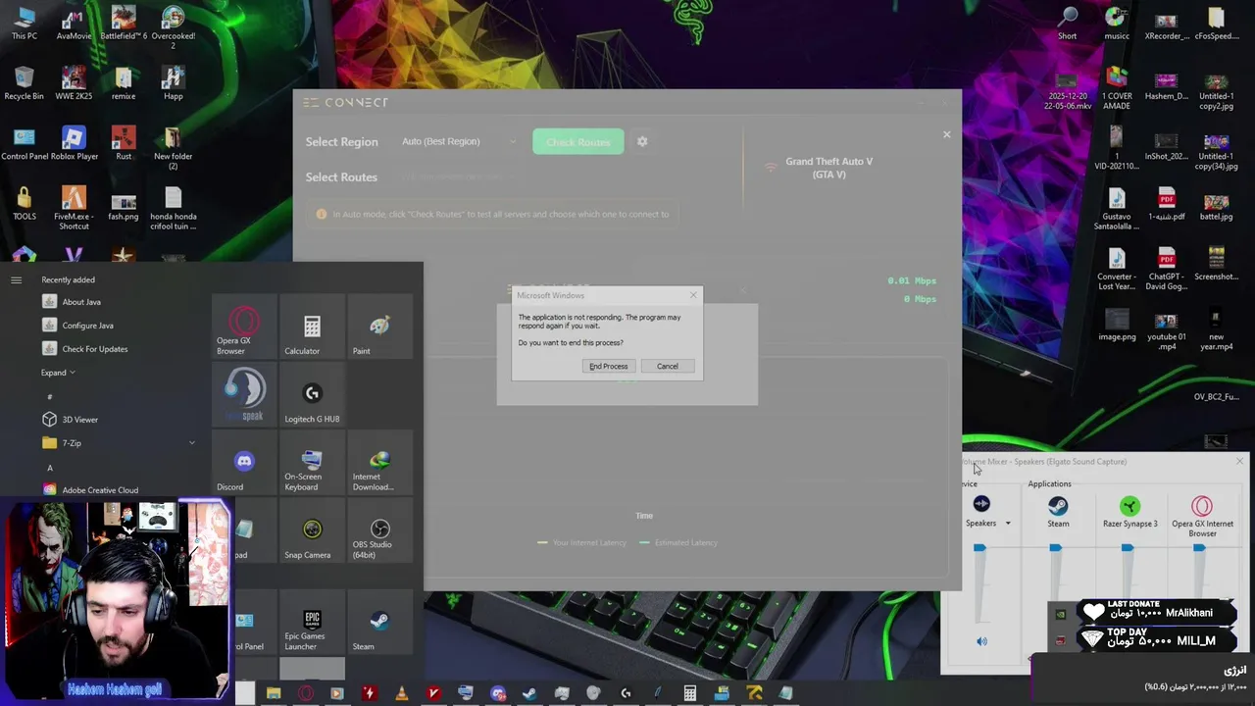Open the Select Routes dropdown
The image size is (1255, 706).
(459, 176)
